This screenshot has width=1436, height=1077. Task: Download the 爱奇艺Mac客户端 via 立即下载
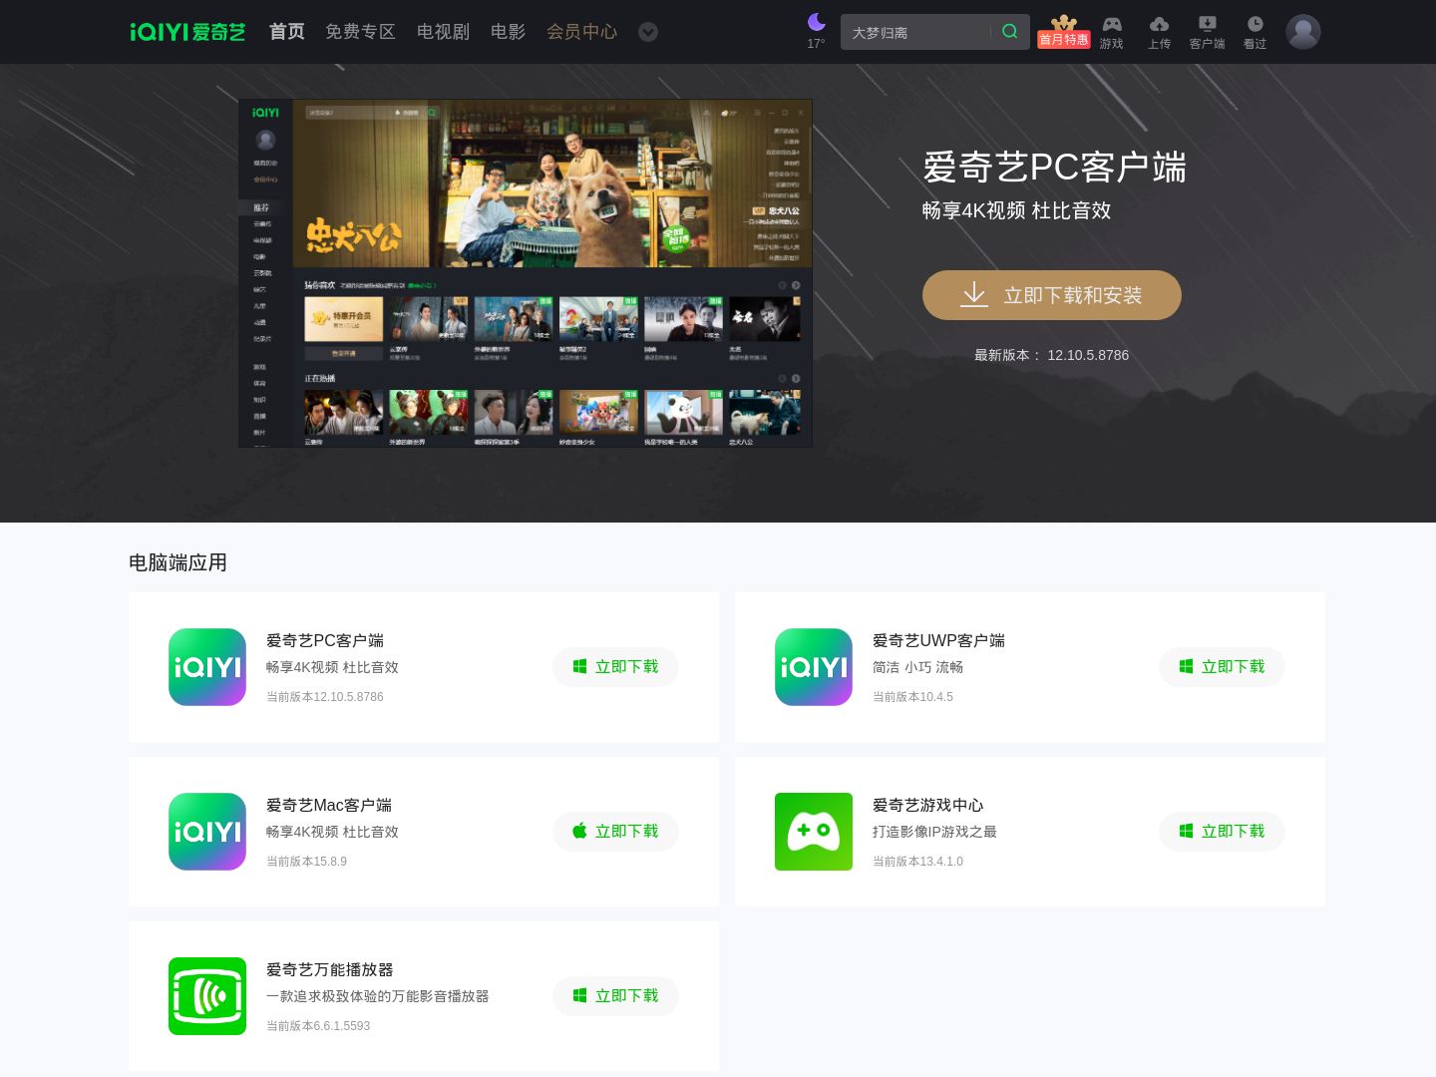[x=615, y=832]
